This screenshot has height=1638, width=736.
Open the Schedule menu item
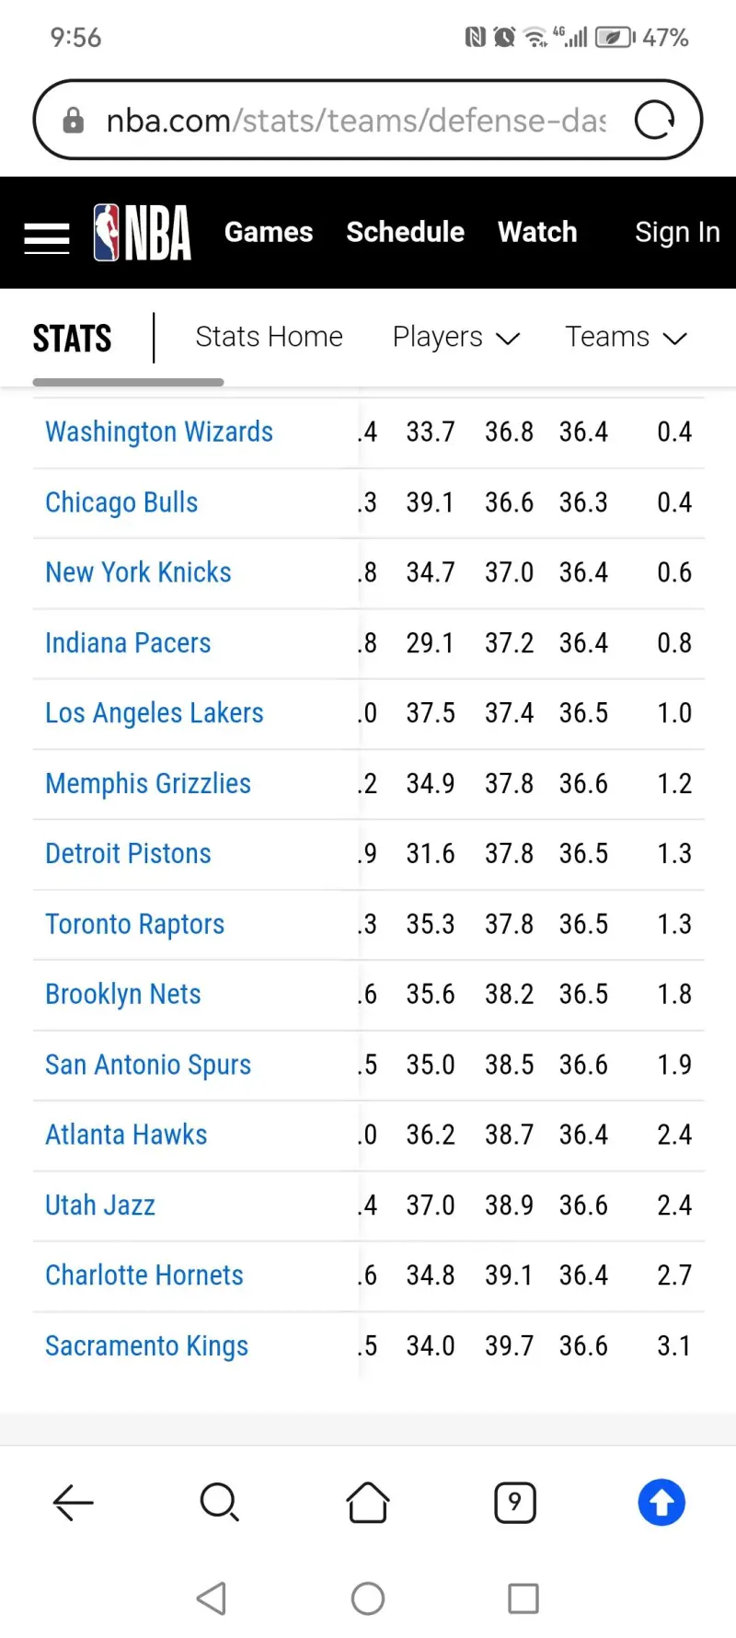coord(406,232)
